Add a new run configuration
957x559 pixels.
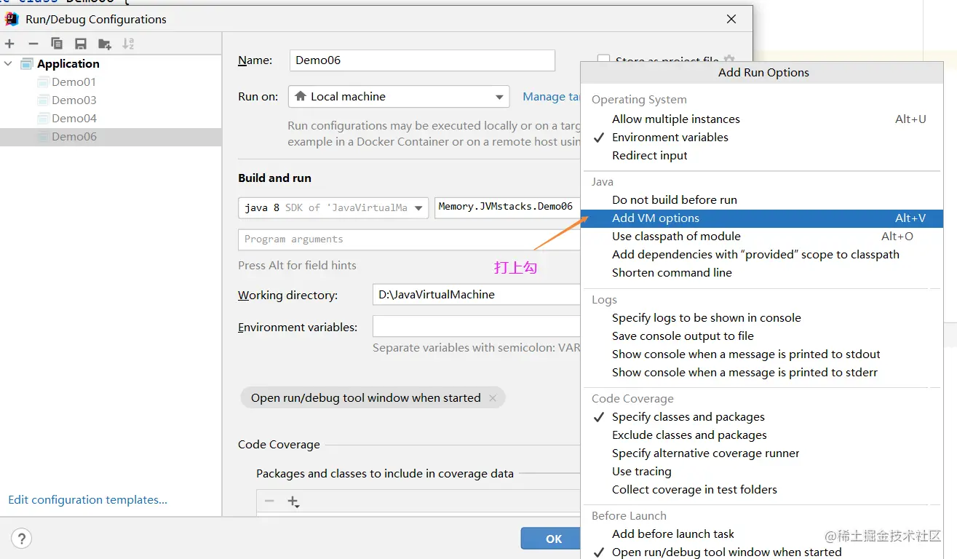click(x=9, y=44)
